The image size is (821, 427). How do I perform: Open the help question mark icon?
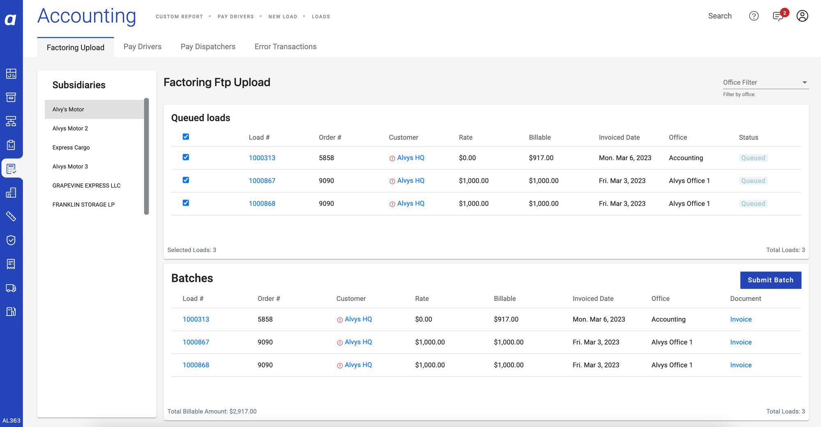754,16
